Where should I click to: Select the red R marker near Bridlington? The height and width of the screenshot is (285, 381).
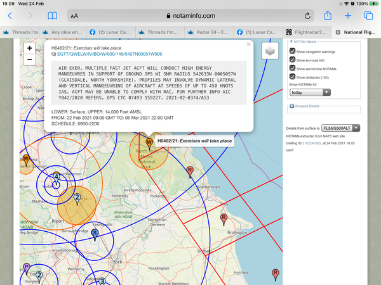(x=224, y=219)
